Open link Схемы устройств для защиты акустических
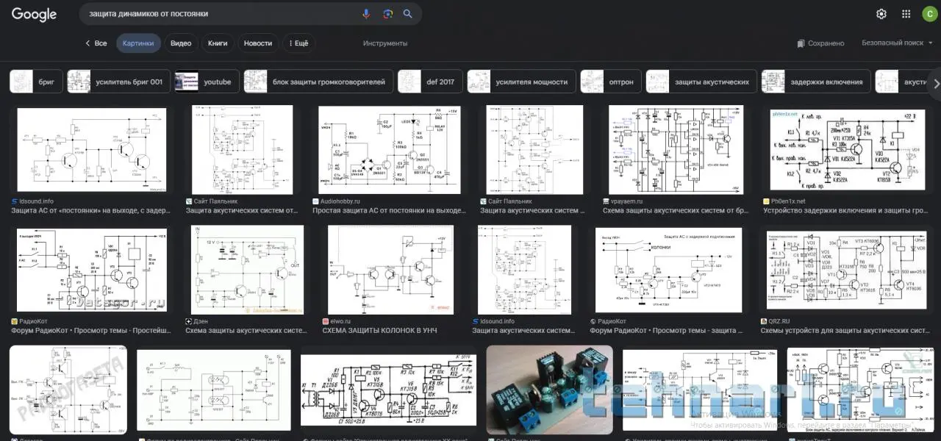Image resolution: width=941 pixels, height=441 pixels. tap(845, 331)
